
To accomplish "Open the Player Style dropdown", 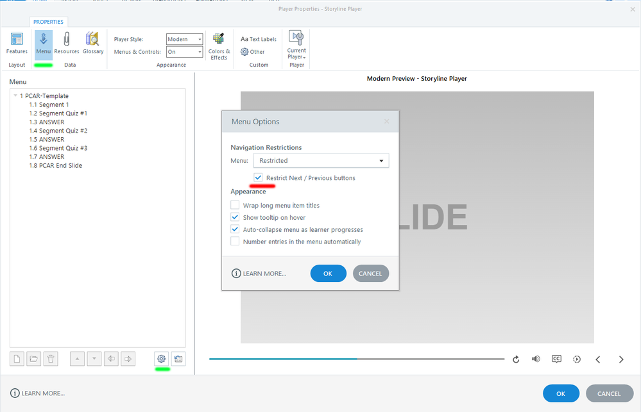I will 185,39.
